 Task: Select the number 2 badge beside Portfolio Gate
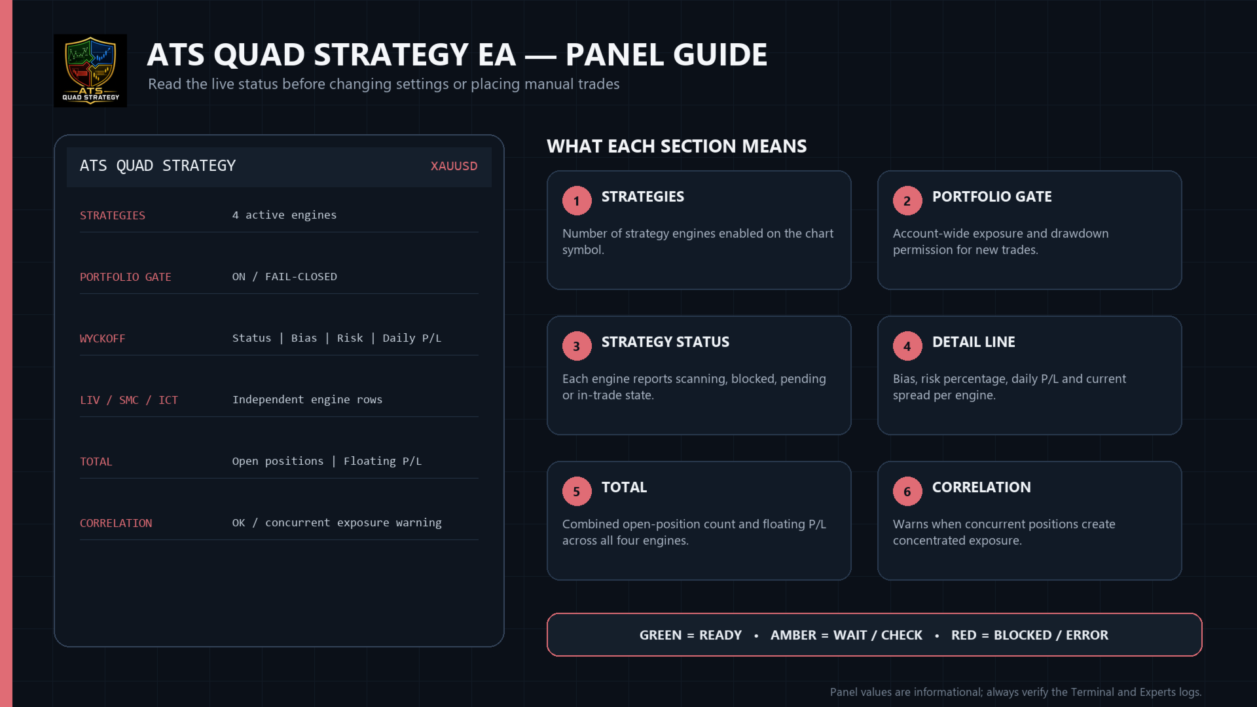907,201
